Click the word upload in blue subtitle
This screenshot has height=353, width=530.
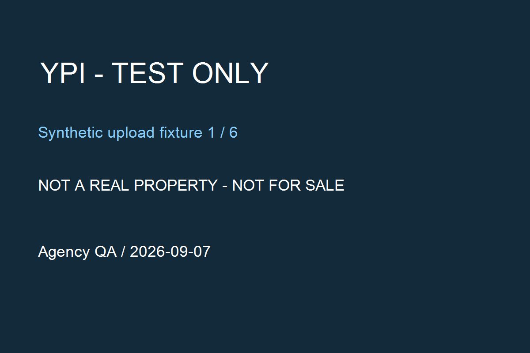131,133
